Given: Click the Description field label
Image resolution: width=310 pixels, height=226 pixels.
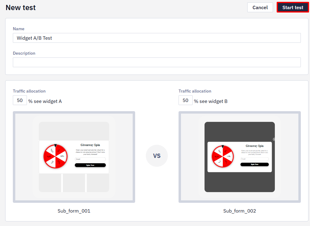Looking at the screenshot, I should click(24, 53).
